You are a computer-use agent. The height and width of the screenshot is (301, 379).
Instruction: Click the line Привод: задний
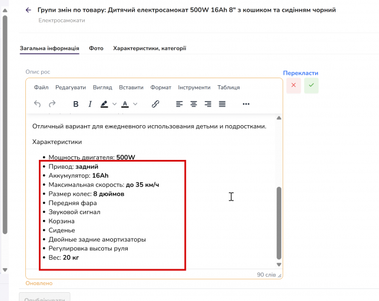[x=74, y=166]
